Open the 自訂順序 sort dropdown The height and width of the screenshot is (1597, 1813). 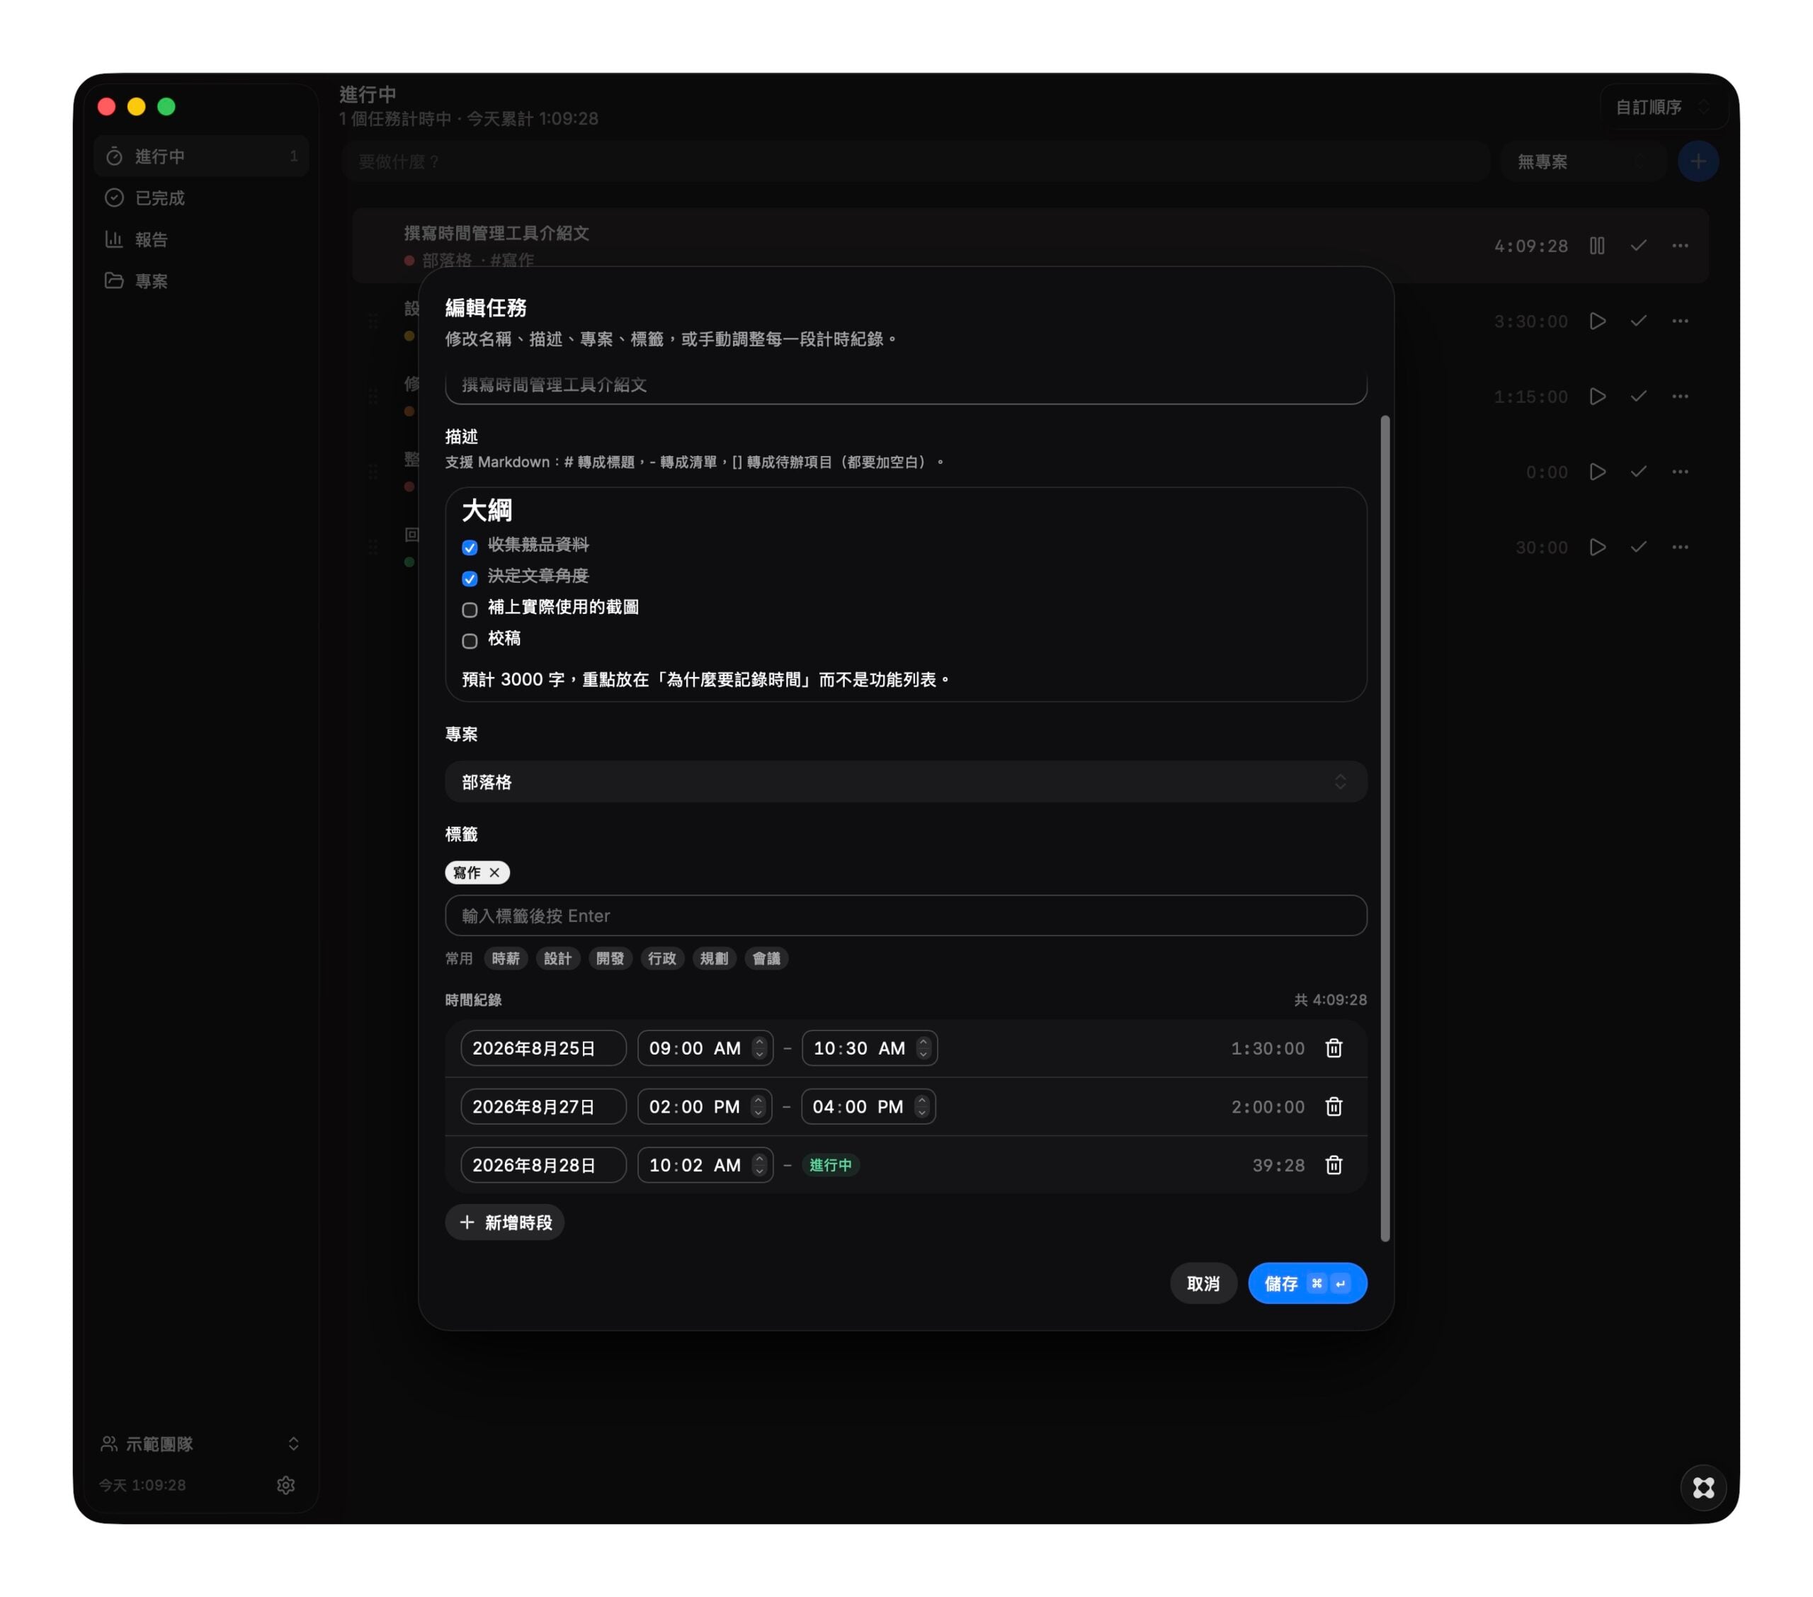tap(1663, 108)
